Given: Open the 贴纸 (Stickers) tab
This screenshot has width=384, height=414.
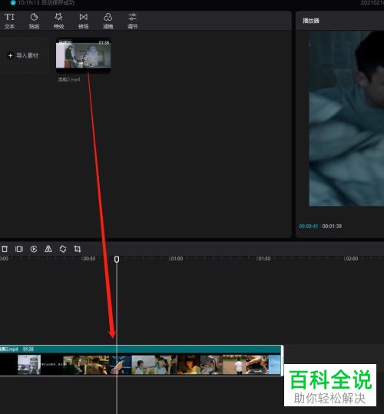Looking at the screenshot, I should click(34, 21).
